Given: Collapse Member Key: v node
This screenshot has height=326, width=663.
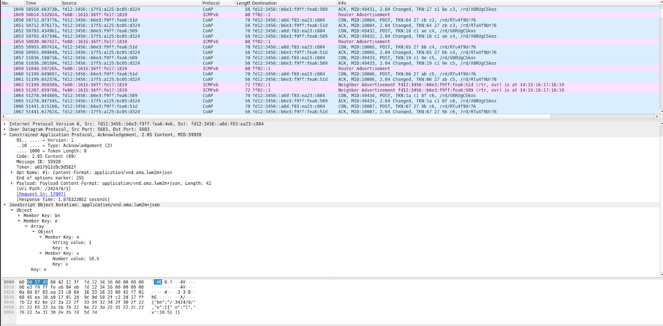Looking at the screenshot, I should click(41, 253).
